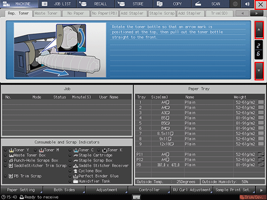Click the Toner C status lamp
This screenshot has height=200, width=267.
tap(70, 151)
